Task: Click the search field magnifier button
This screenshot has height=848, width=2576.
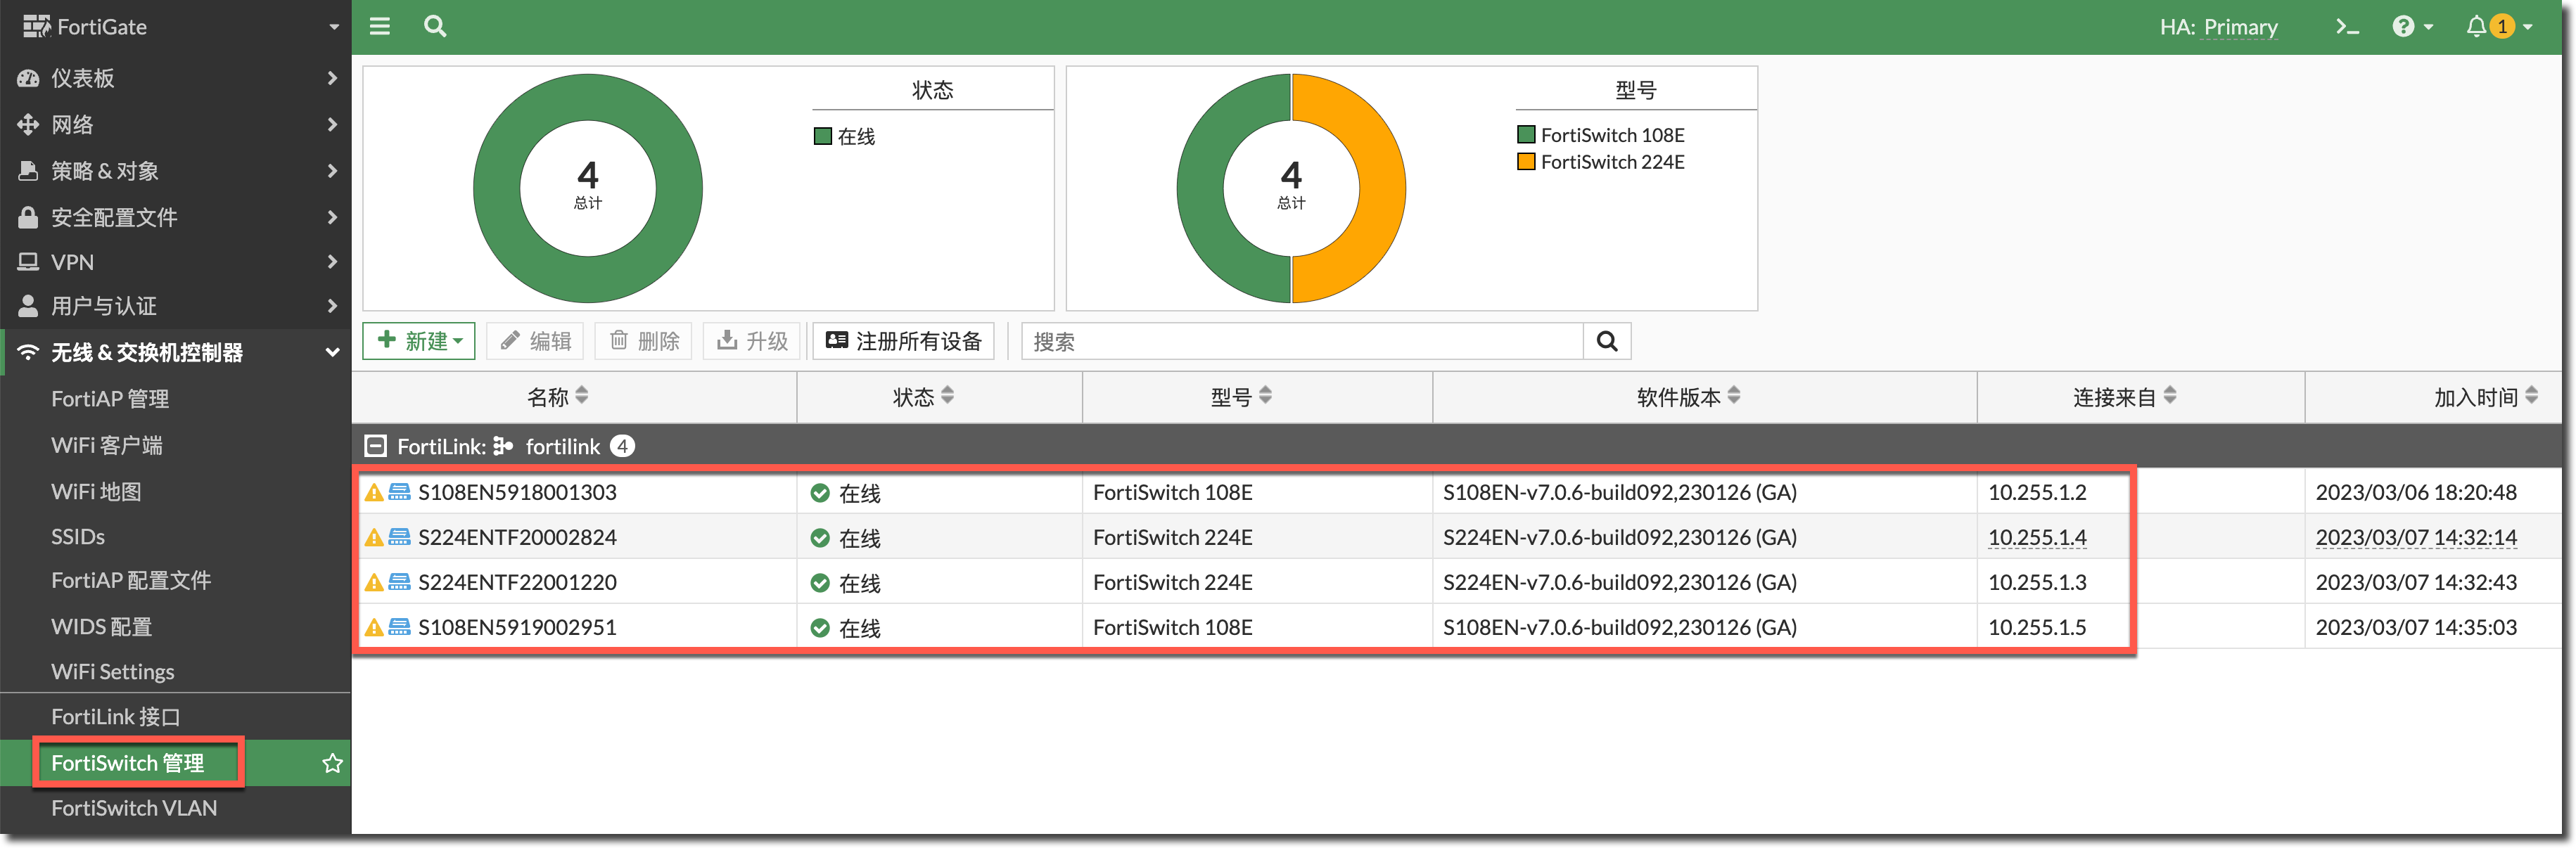Action: (1606, 341)
